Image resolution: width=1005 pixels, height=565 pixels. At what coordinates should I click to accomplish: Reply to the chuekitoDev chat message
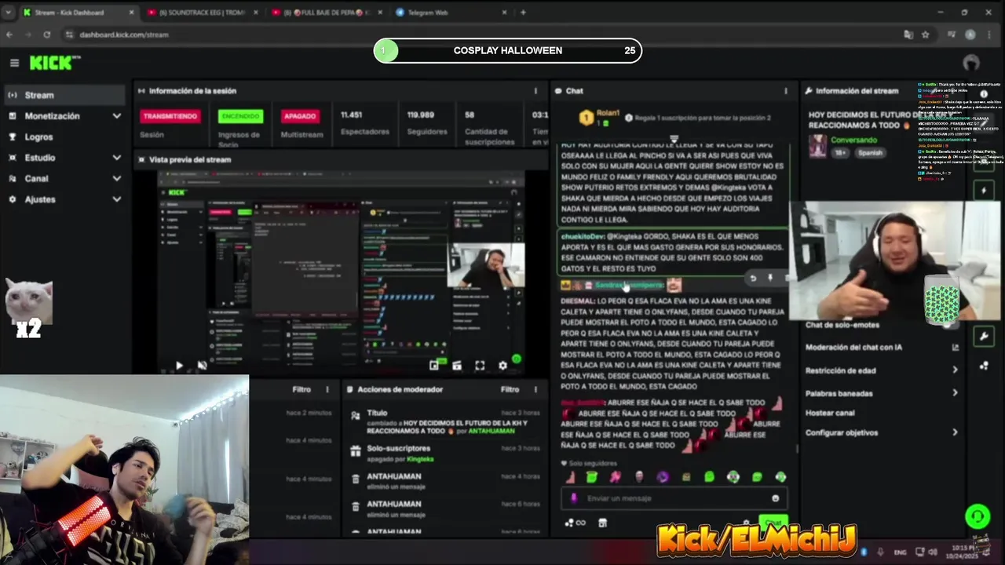click(752, 278)
